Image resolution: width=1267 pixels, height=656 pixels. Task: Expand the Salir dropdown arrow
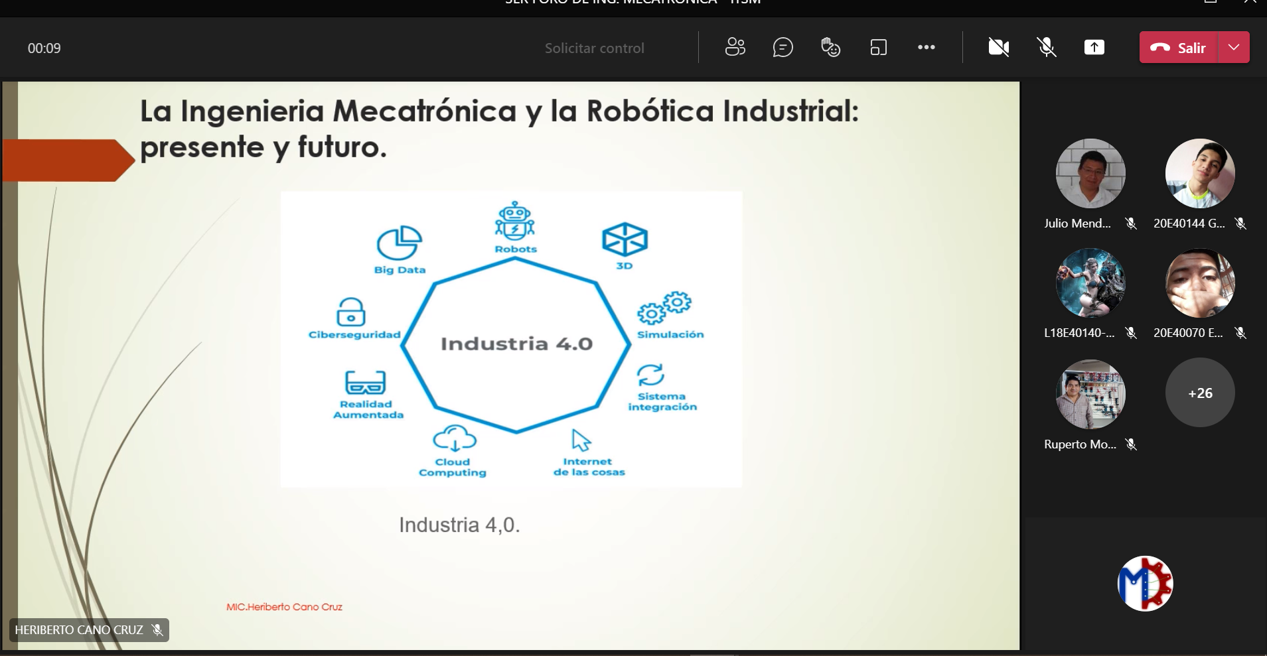[1234, 47]
